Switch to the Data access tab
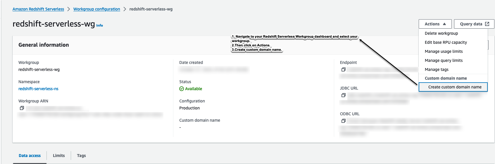495x164 pixels. tap(30, 156)
